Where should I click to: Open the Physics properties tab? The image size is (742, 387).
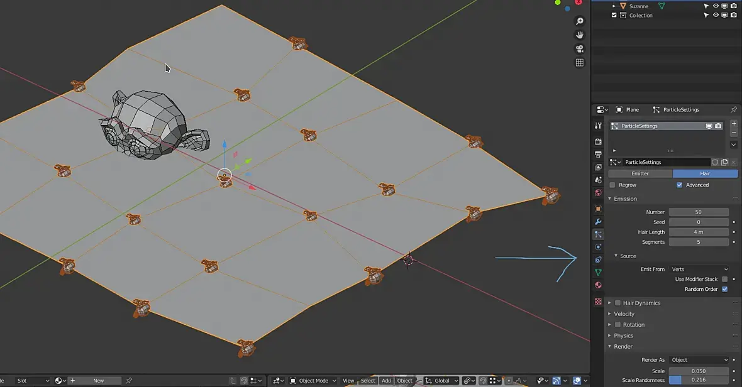[x=598, y=247]
